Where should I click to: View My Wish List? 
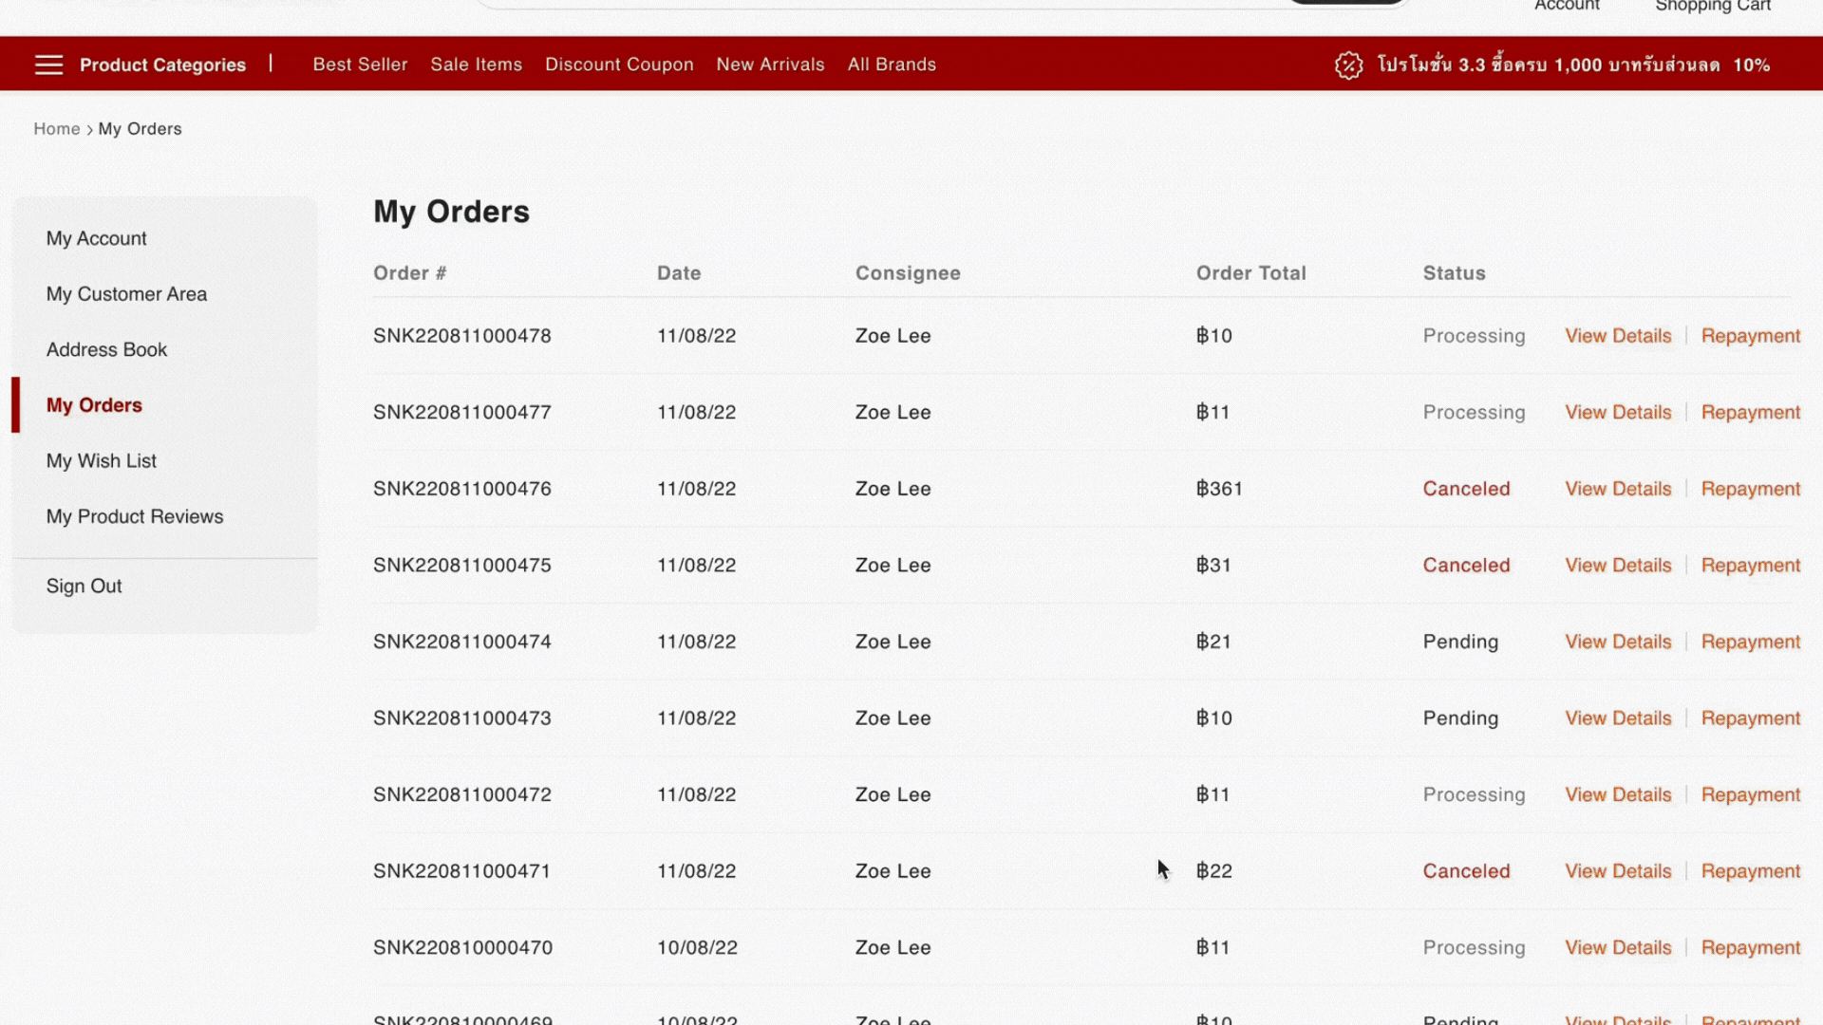point(101,460)
